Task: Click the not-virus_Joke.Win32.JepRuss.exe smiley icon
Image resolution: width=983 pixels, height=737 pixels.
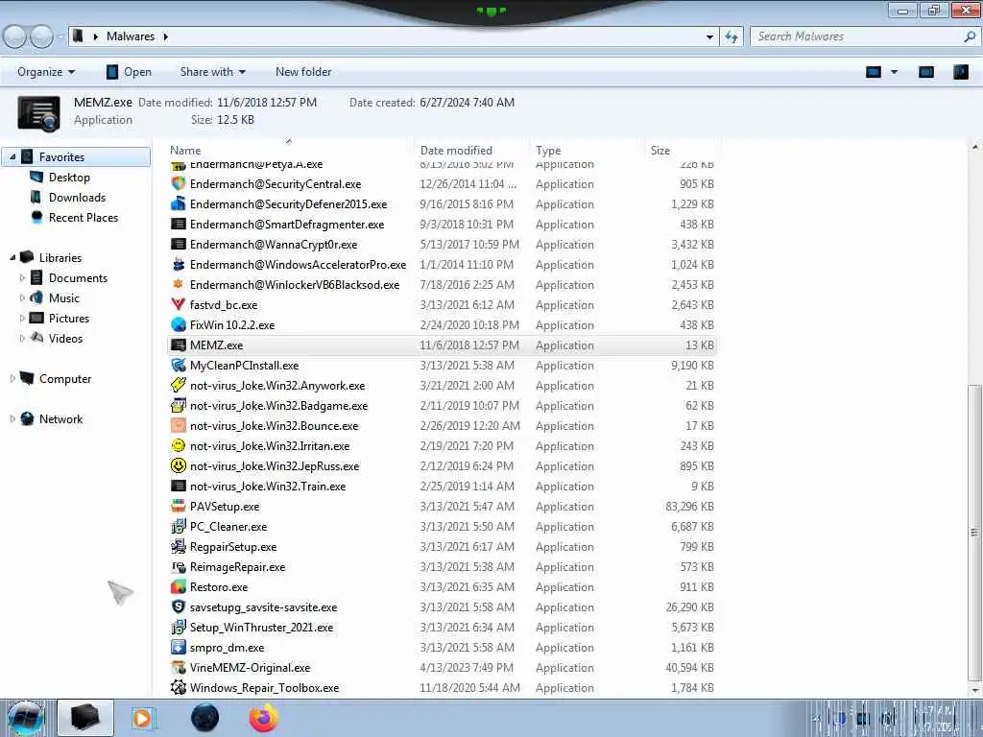Action: pos(178,465)
